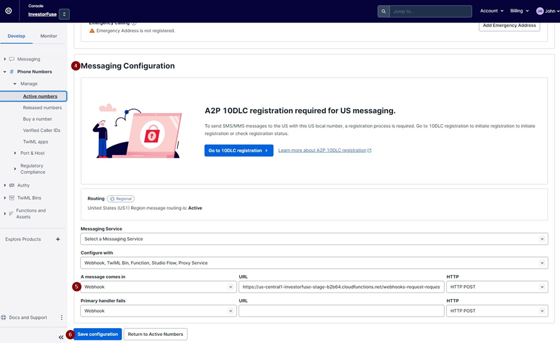Viewport: 560px width, 343px height.
Task: Open Docs and Support
Action: (x=28, y=317)
